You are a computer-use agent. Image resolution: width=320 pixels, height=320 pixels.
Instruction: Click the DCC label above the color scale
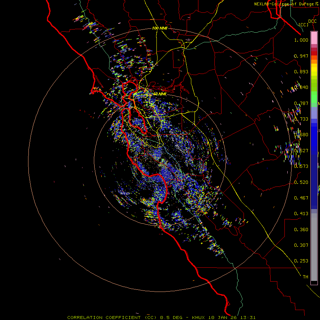[x=313, y=21]
